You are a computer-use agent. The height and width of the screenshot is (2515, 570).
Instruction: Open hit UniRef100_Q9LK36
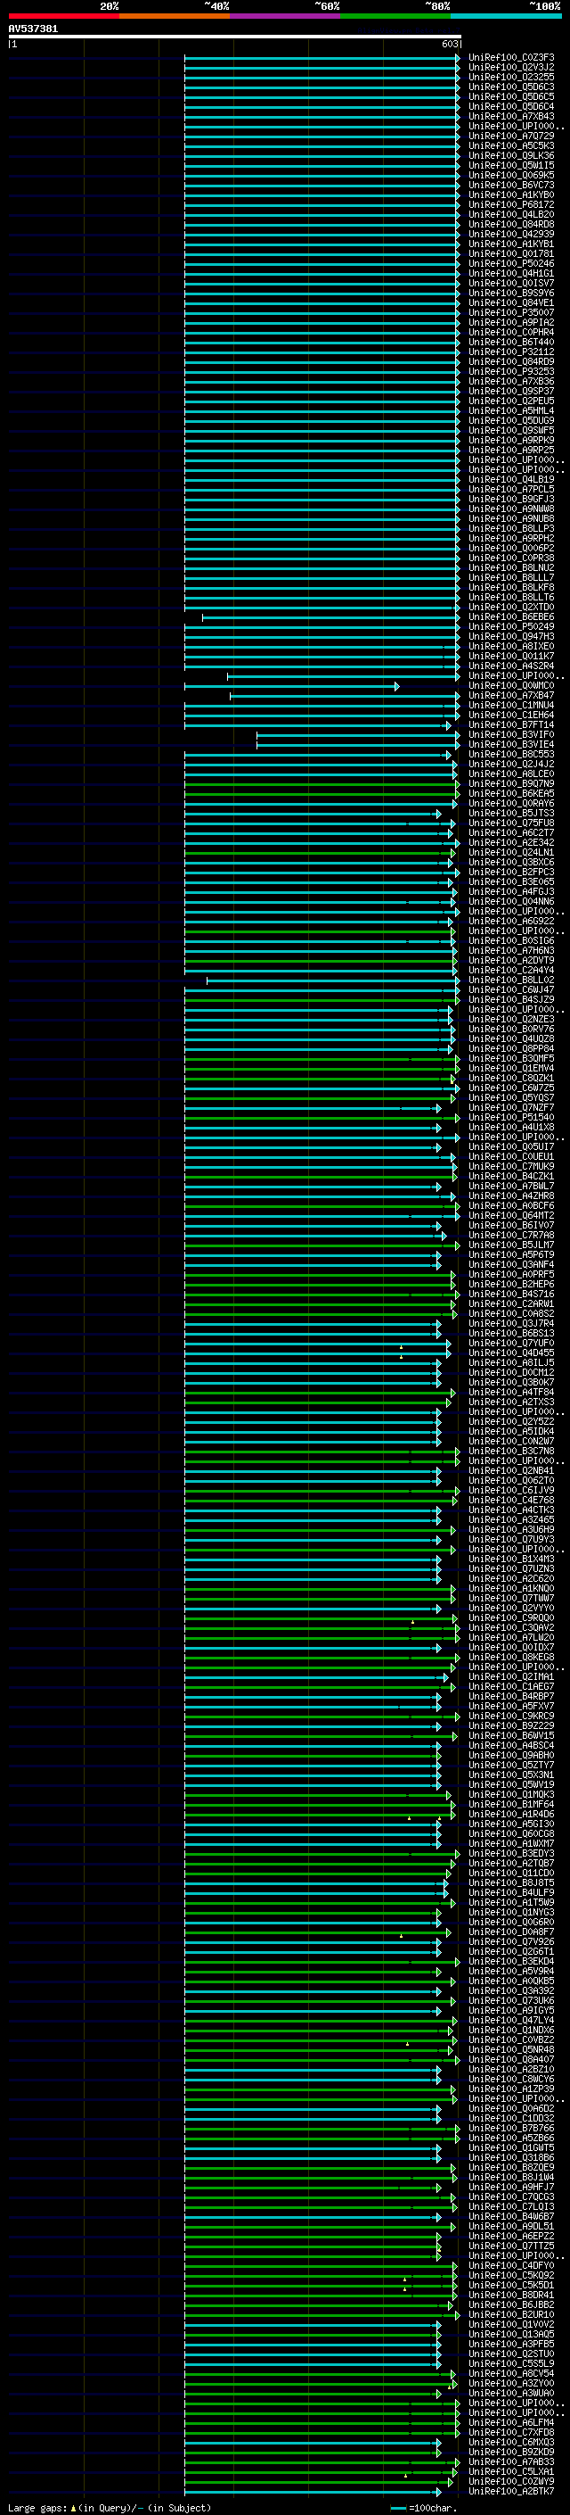point(511,155)
